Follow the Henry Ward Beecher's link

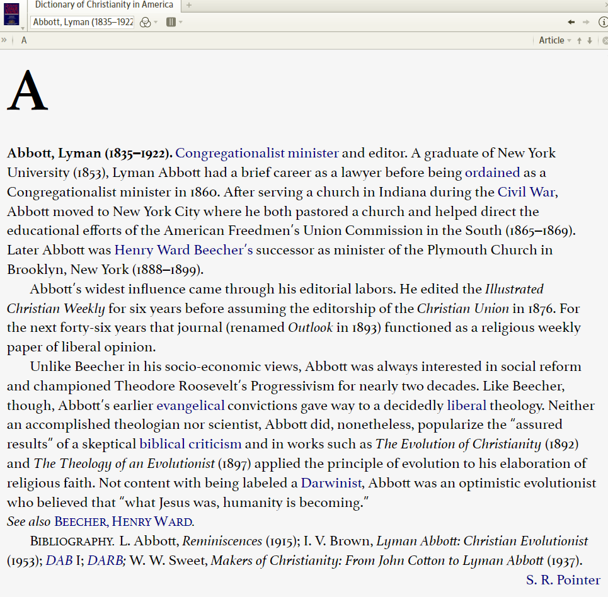click(184, 251)
